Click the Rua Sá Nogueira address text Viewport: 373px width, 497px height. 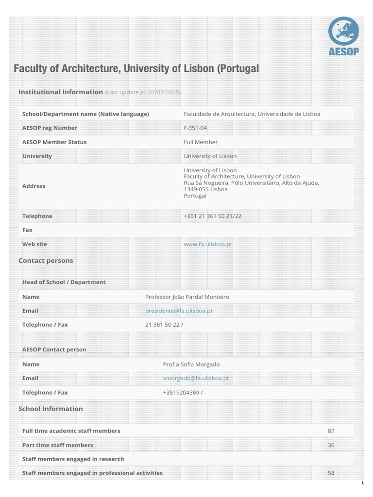251,183
